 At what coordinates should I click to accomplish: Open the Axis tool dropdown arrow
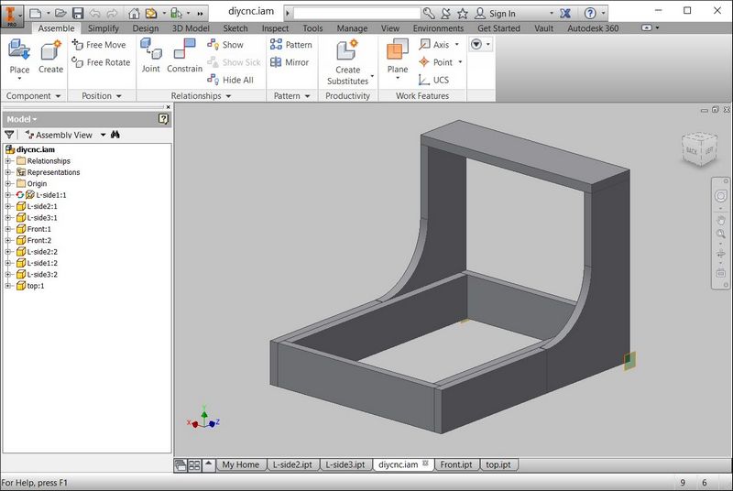coord(456,45)
